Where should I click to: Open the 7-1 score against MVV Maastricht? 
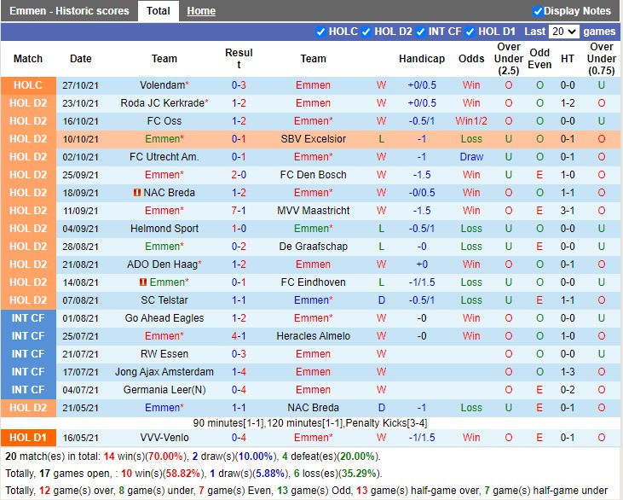click(x=239, y=211)
